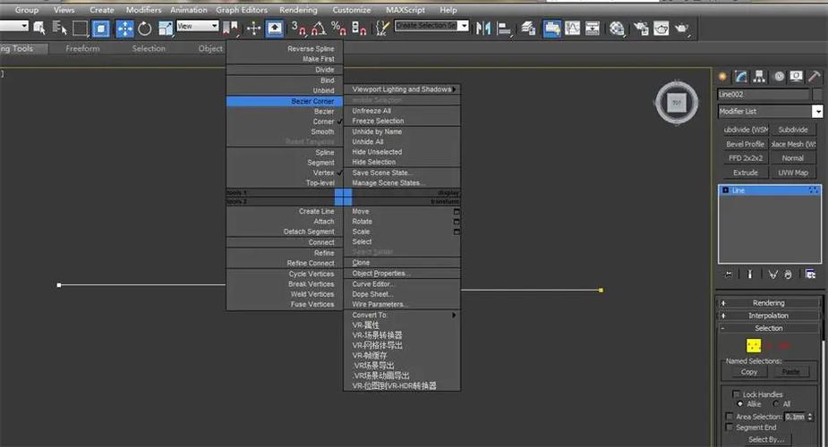828x447 pixels.
Task: Switch to the Motion command panel tab
Action: pyautogui.click(x=779, y=77)
